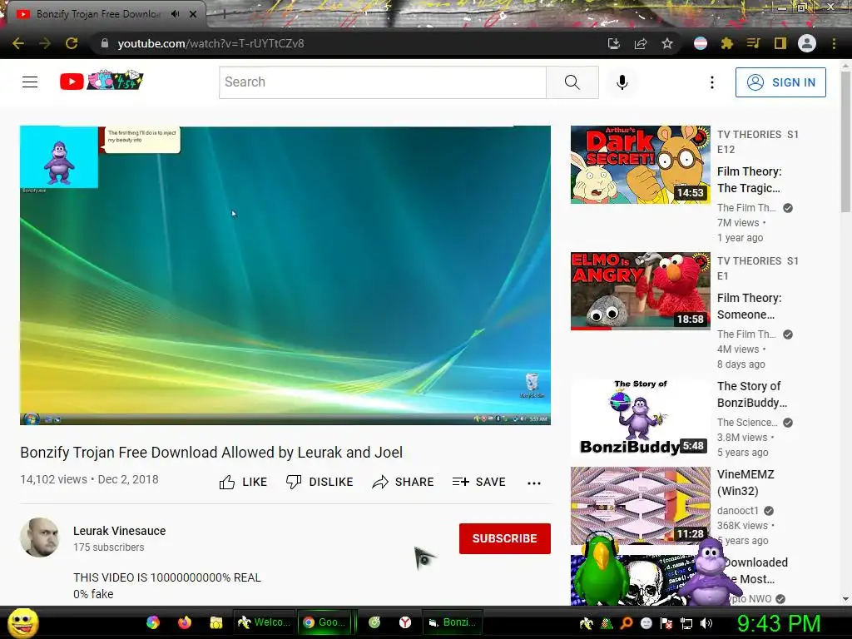The height and width of the screenshot is (639, 852).
Task: Toggle the browser side panel
Action: 780,43
